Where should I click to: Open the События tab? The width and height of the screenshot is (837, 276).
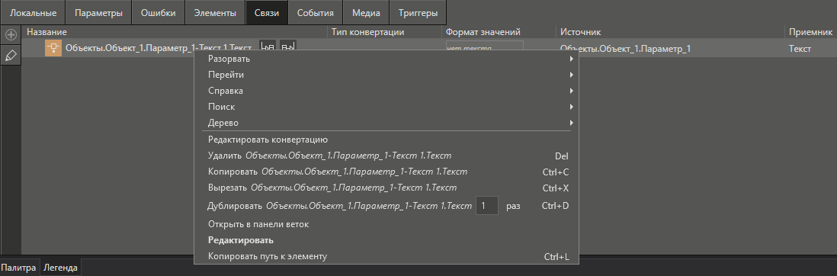[x=316, y=13]
